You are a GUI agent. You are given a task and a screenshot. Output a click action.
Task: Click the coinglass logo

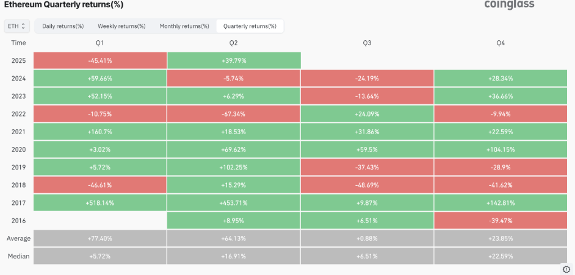tap(508, 5)
